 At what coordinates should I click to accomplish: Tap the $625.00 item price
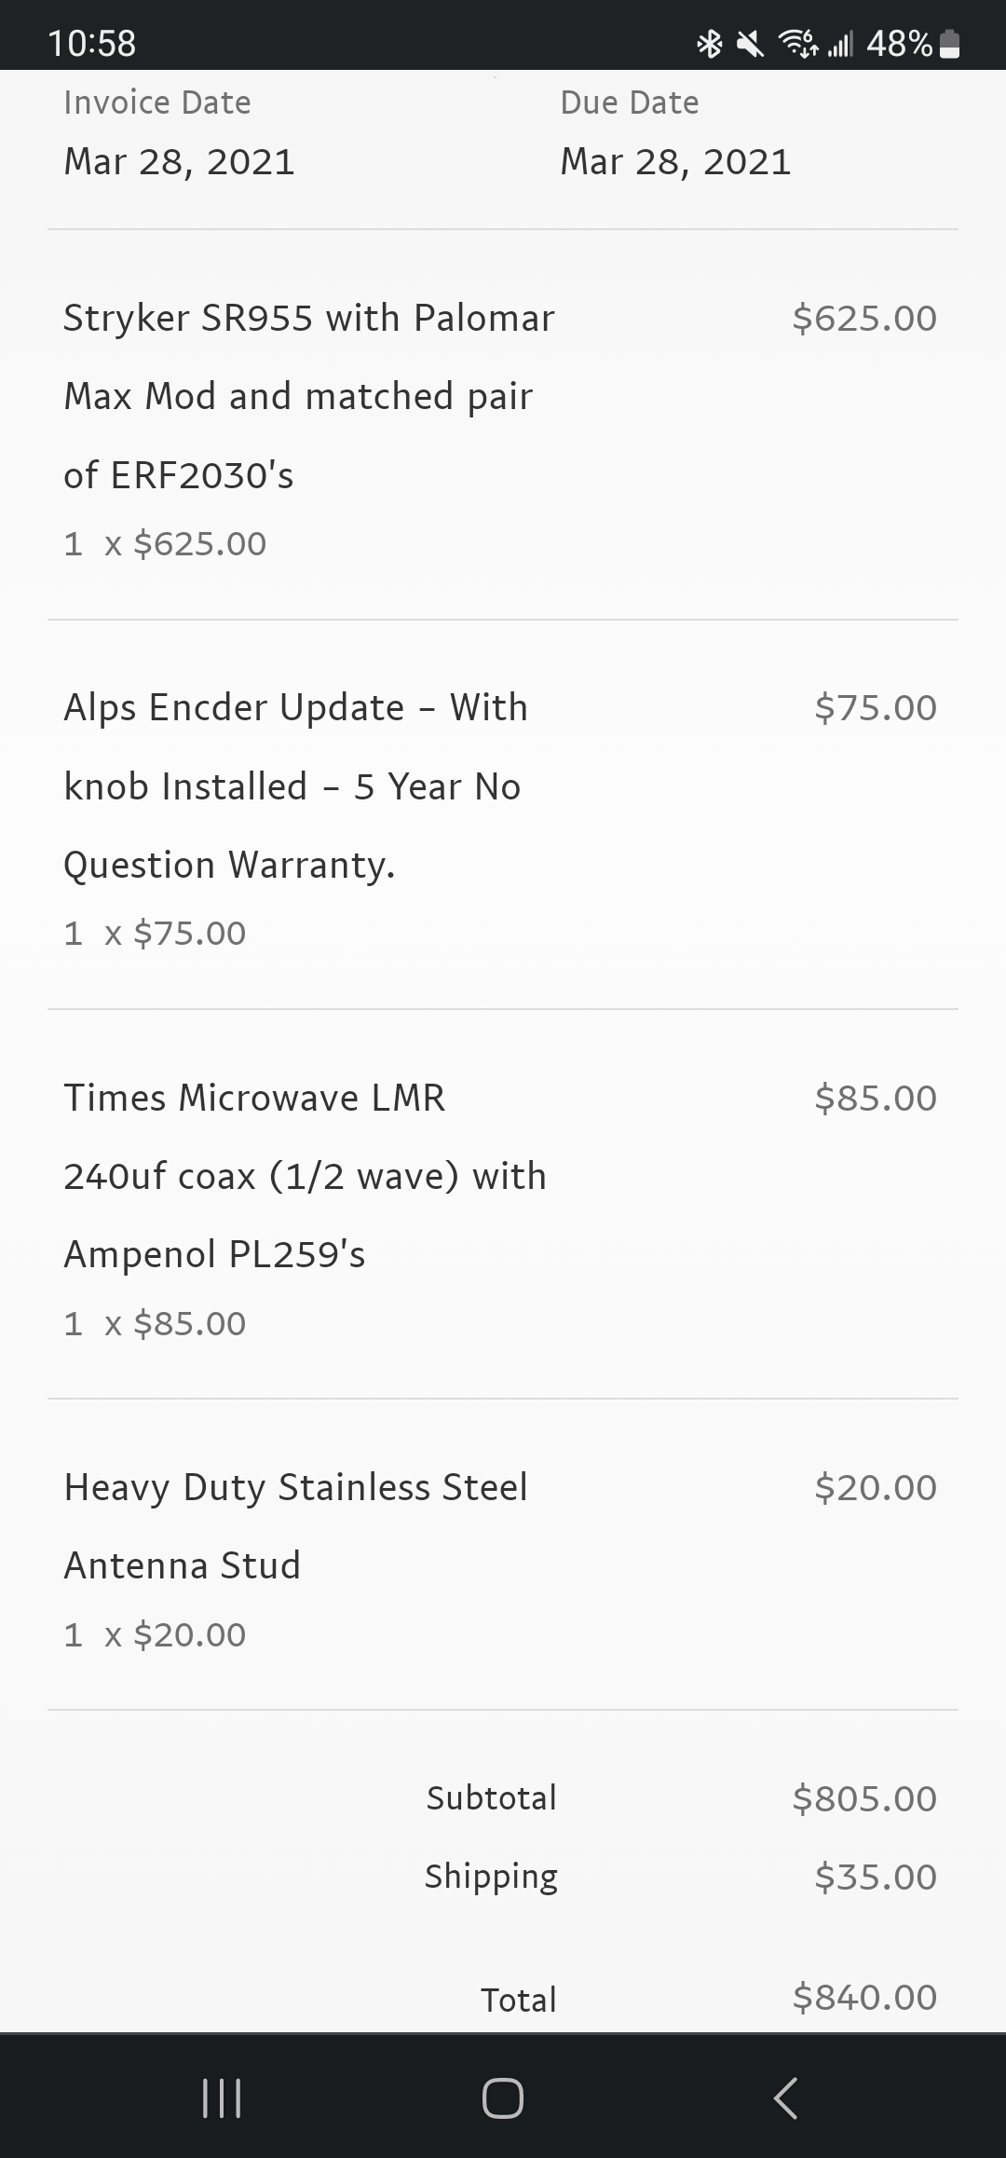[863, 319]
